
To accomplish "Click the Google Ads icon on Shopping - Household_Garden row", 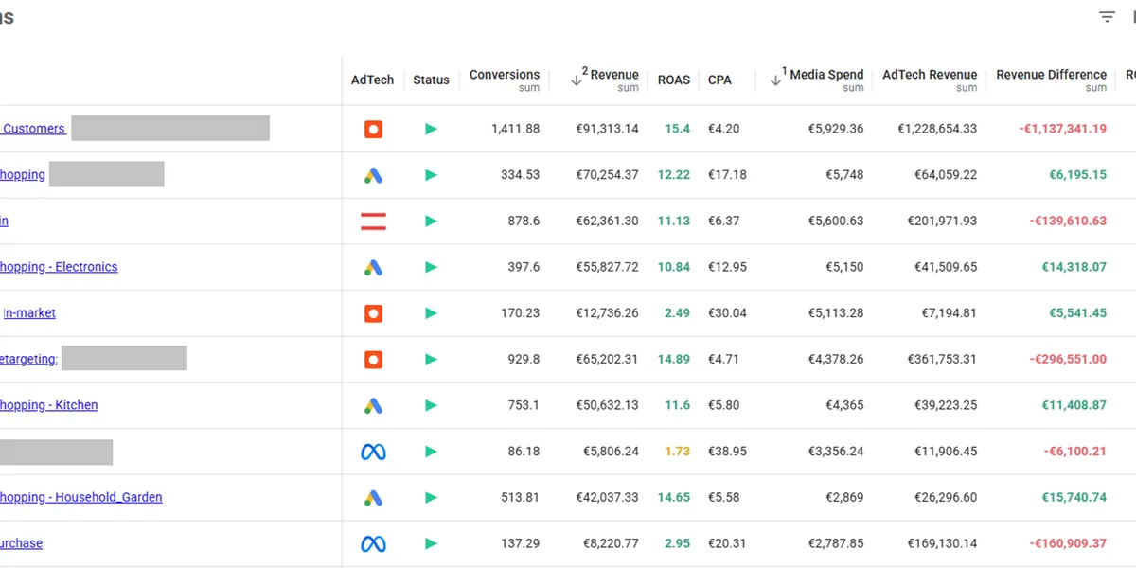I will pyautogui.click(x=372, y=496).
